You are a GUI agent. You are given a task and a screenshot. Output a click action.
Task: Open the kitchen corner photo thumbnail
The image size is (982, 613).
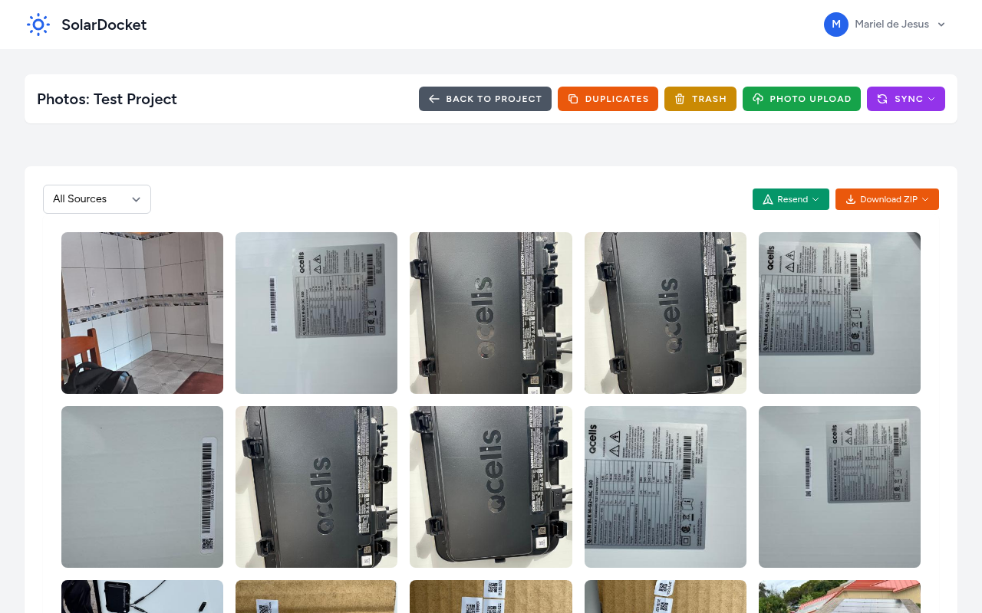[x=142, y=313]
